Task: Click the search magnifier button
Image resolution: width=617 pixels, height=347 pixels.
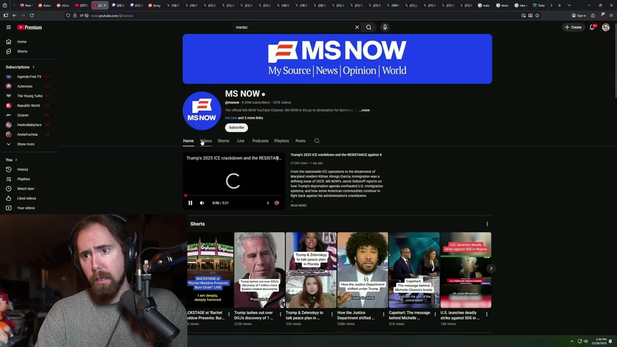Action: (369, 27)
